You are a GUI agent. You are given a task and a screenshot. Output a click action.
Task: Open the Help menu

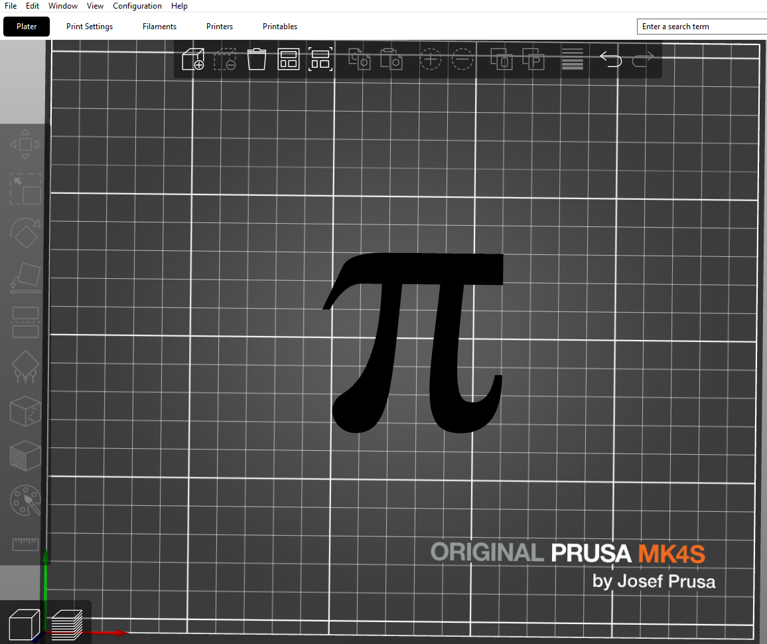[x=179, y=6]
